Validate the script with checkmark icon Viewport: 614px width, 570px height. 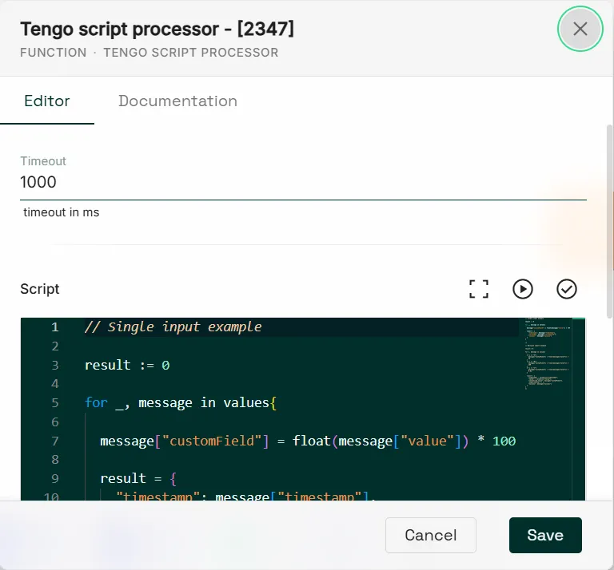[566, 289]
